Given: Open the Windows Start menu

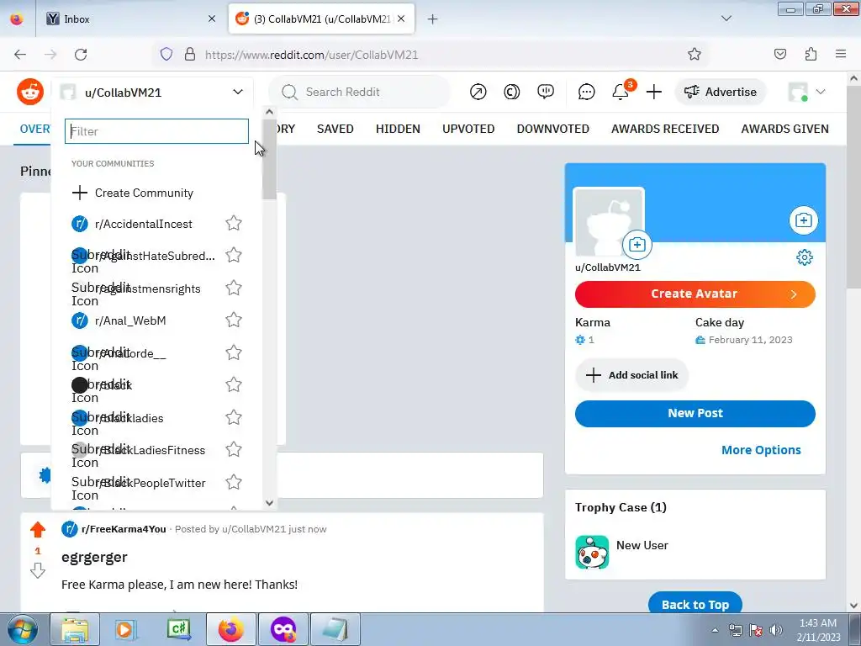Looking at the screenshot, I should tap(23, 629).
